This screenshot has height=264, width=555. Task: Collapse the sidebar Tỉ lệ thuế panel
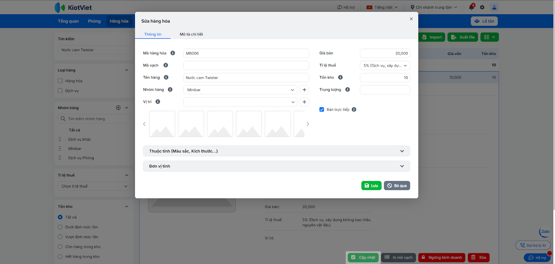(127, 175)
